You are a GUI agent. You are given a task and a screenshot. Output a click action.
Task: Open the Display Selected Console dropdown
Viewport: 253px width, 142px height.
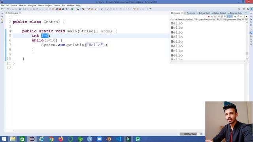pyautogui.click(x=241, y=17)
